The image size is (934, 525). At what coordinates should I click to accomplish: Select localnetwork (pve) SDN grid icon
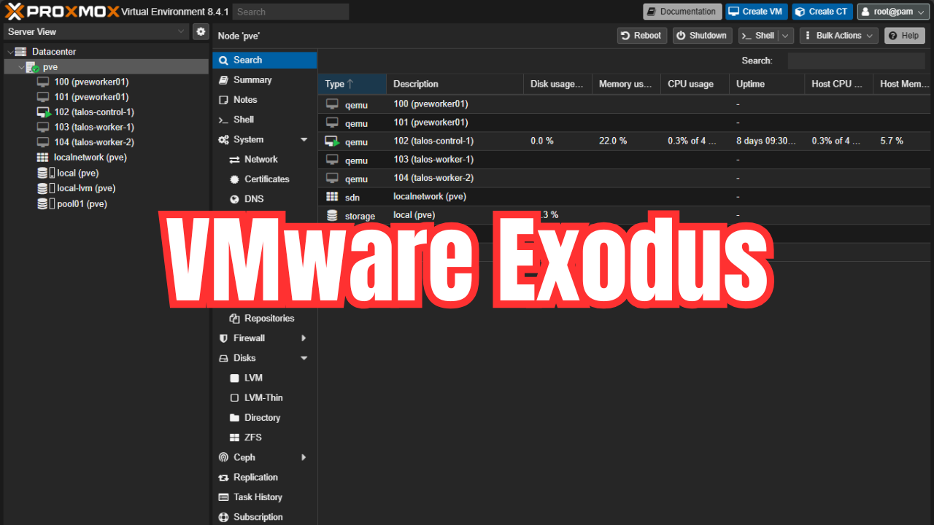tap(43, 157)
